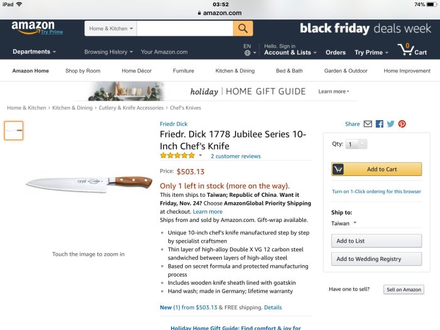Share product via email envelope icon
This screenshot has height=330, width=440.
pyautogui.click(x=368, y=124)
